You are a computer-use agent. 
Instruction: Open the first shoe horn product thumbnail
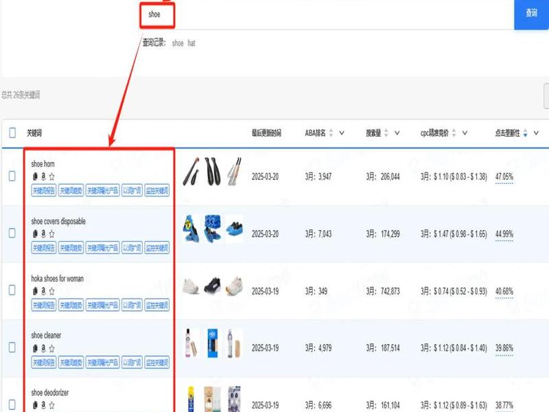(191, 172)
